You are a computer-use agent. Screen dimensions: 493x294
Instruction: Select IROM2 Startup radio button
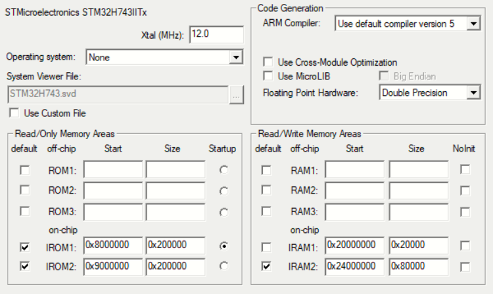click(224, 266)
